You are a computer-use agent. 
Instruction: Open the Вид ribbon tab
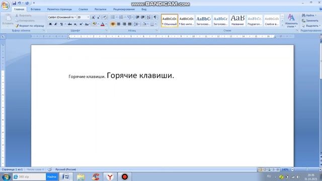coord(144,10)
